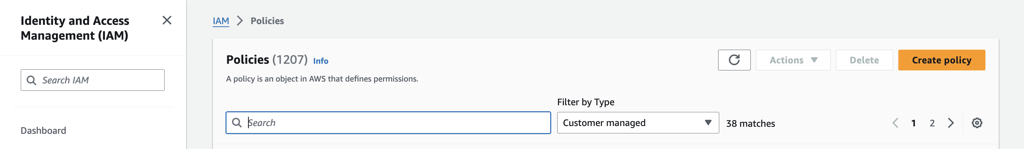Open the IAM breadcrumb link
Screen dimensions: 1024x149
(221, 21)
